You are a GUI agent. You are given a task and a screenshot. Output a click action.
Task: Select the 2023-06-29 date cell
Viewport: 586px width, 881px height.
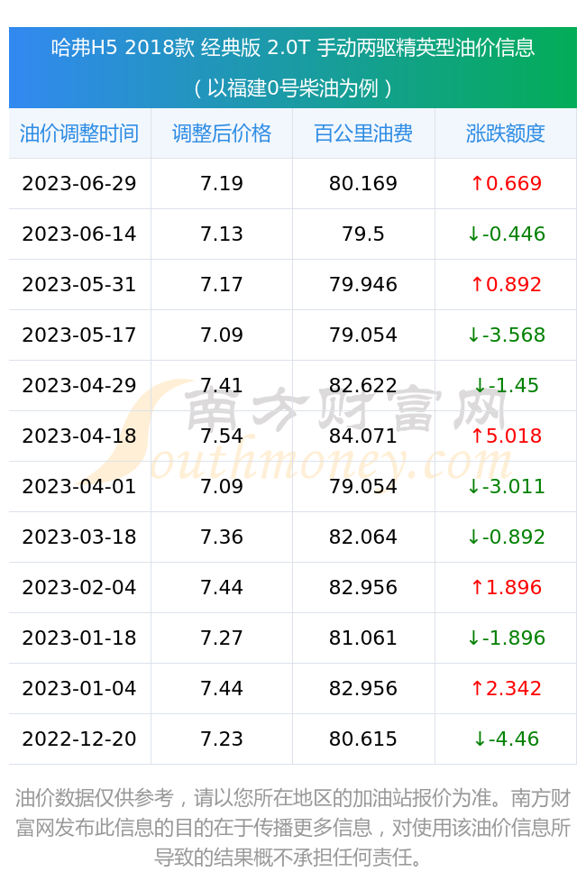point(79,183)
